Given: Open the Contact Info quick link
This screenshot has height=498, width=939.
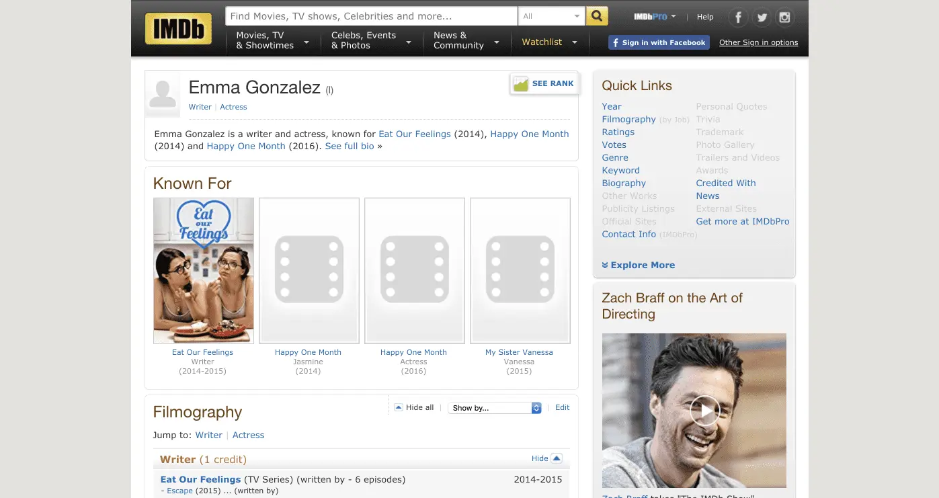Looking at the screenshot, I should [629, 234].
